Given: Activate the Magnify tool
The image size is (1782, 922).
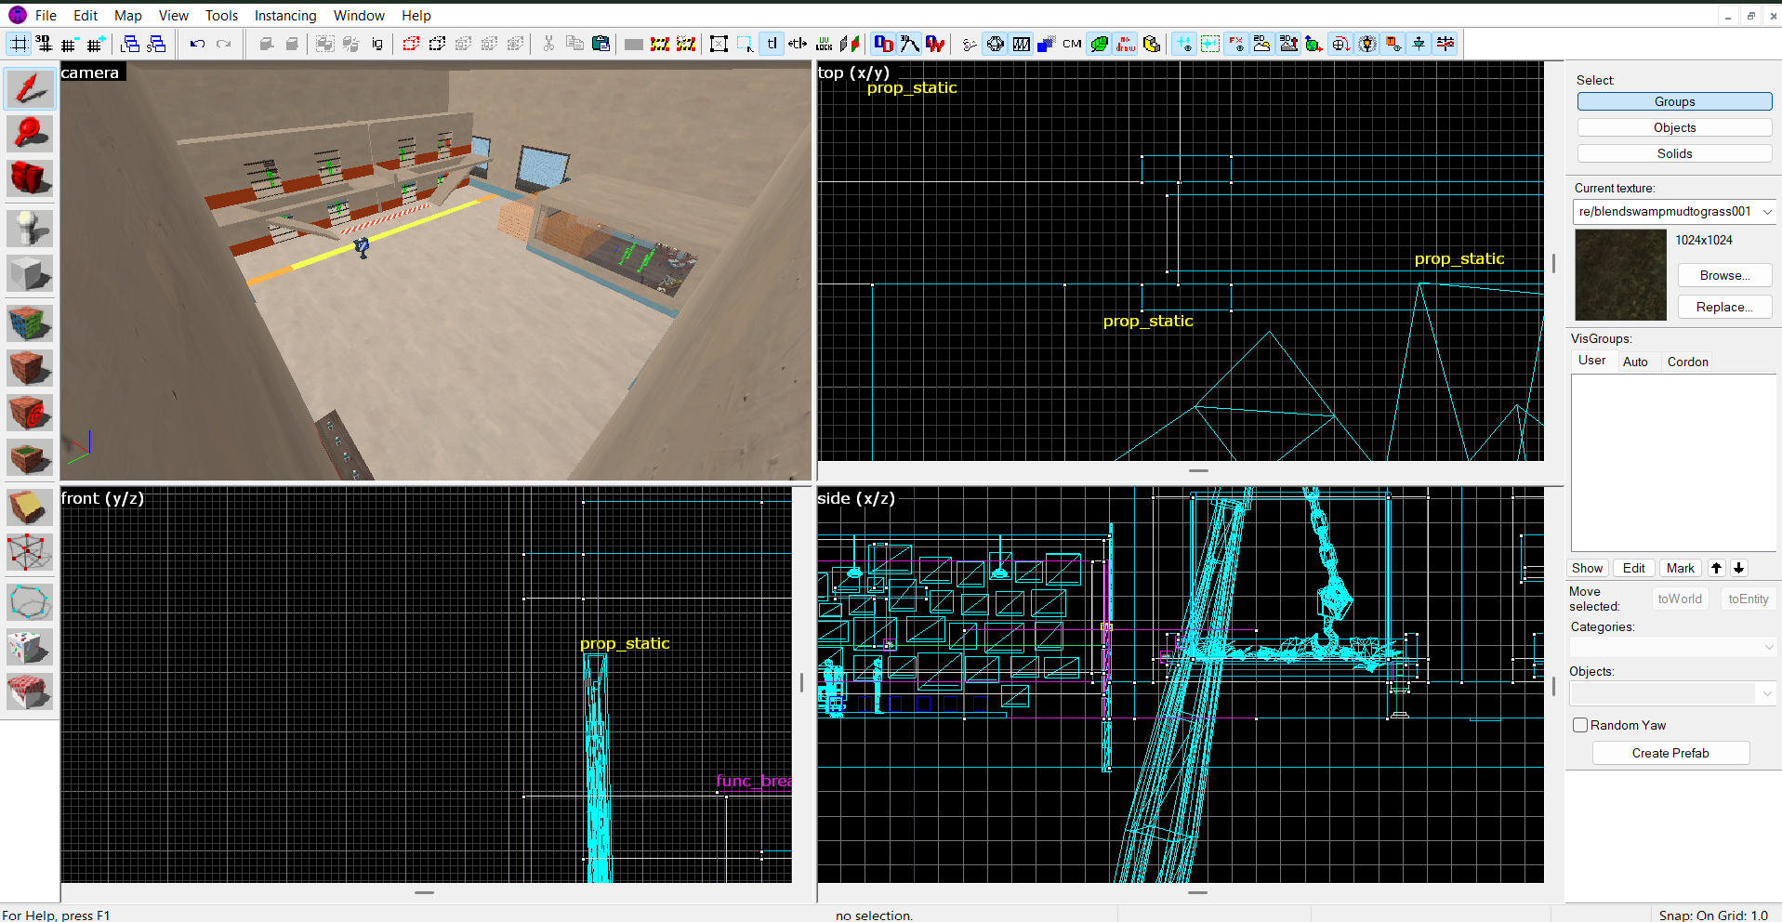Looking at the screenshot, I should (29, 133).
